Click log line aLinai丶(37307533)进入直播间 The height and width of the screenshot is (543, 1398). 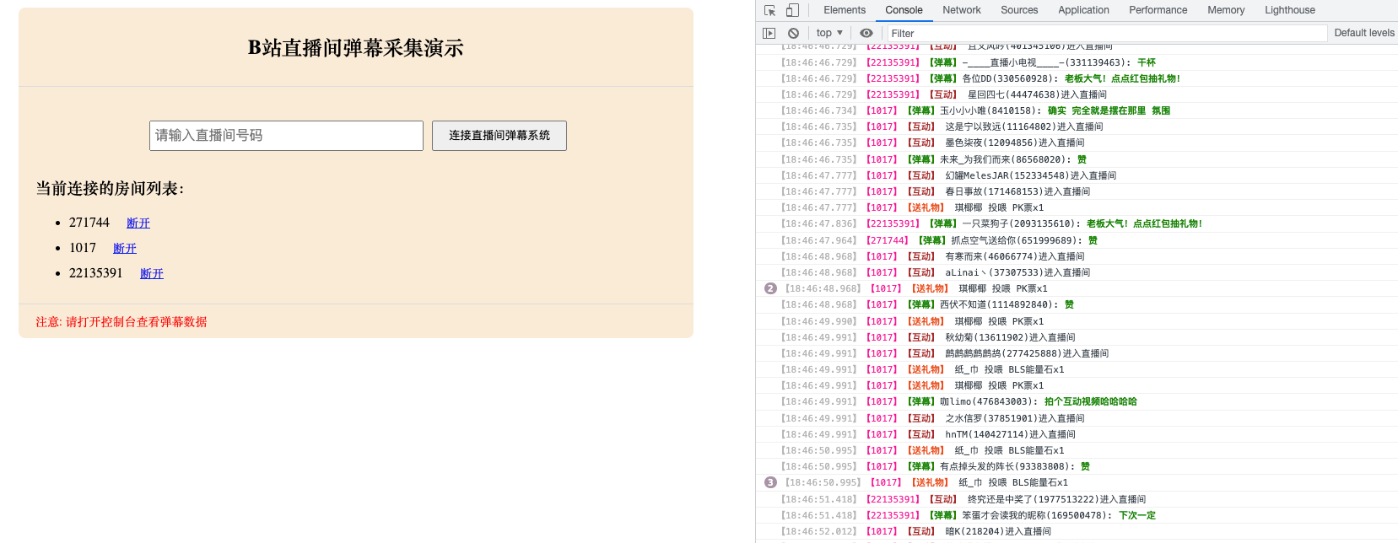(x=1077, y=272)
